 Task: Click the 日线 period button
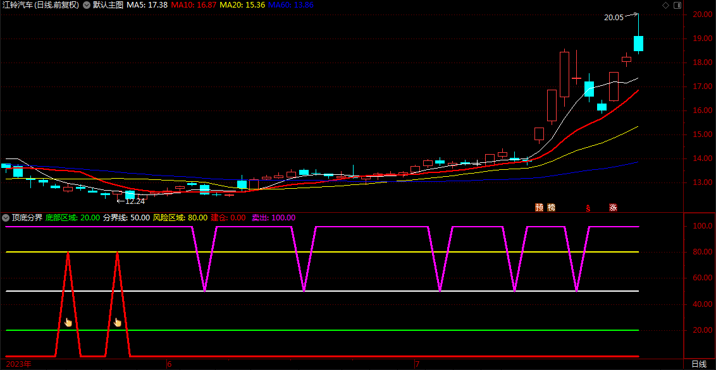coord(699,364)
